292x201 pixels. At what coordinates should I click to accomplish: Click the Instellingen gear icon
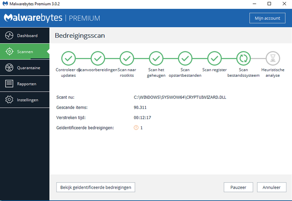(9, 100)
